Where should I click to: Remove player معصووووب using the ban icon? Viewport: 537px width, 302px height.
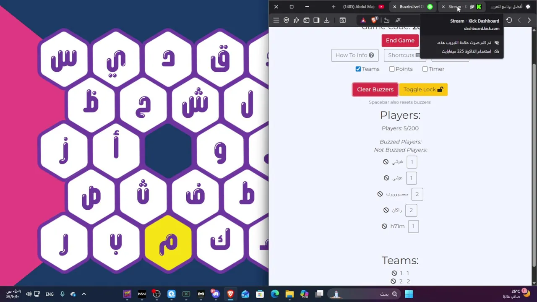tap(380, 194)
